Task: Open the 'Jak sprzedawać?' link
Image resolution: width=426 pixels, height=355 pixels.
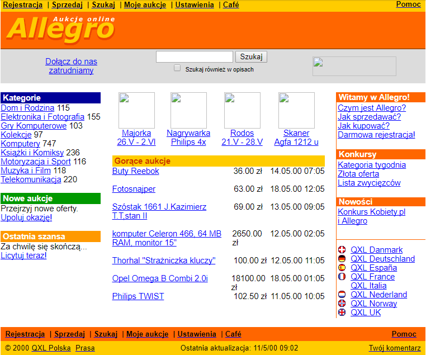Action: point(370,117)
